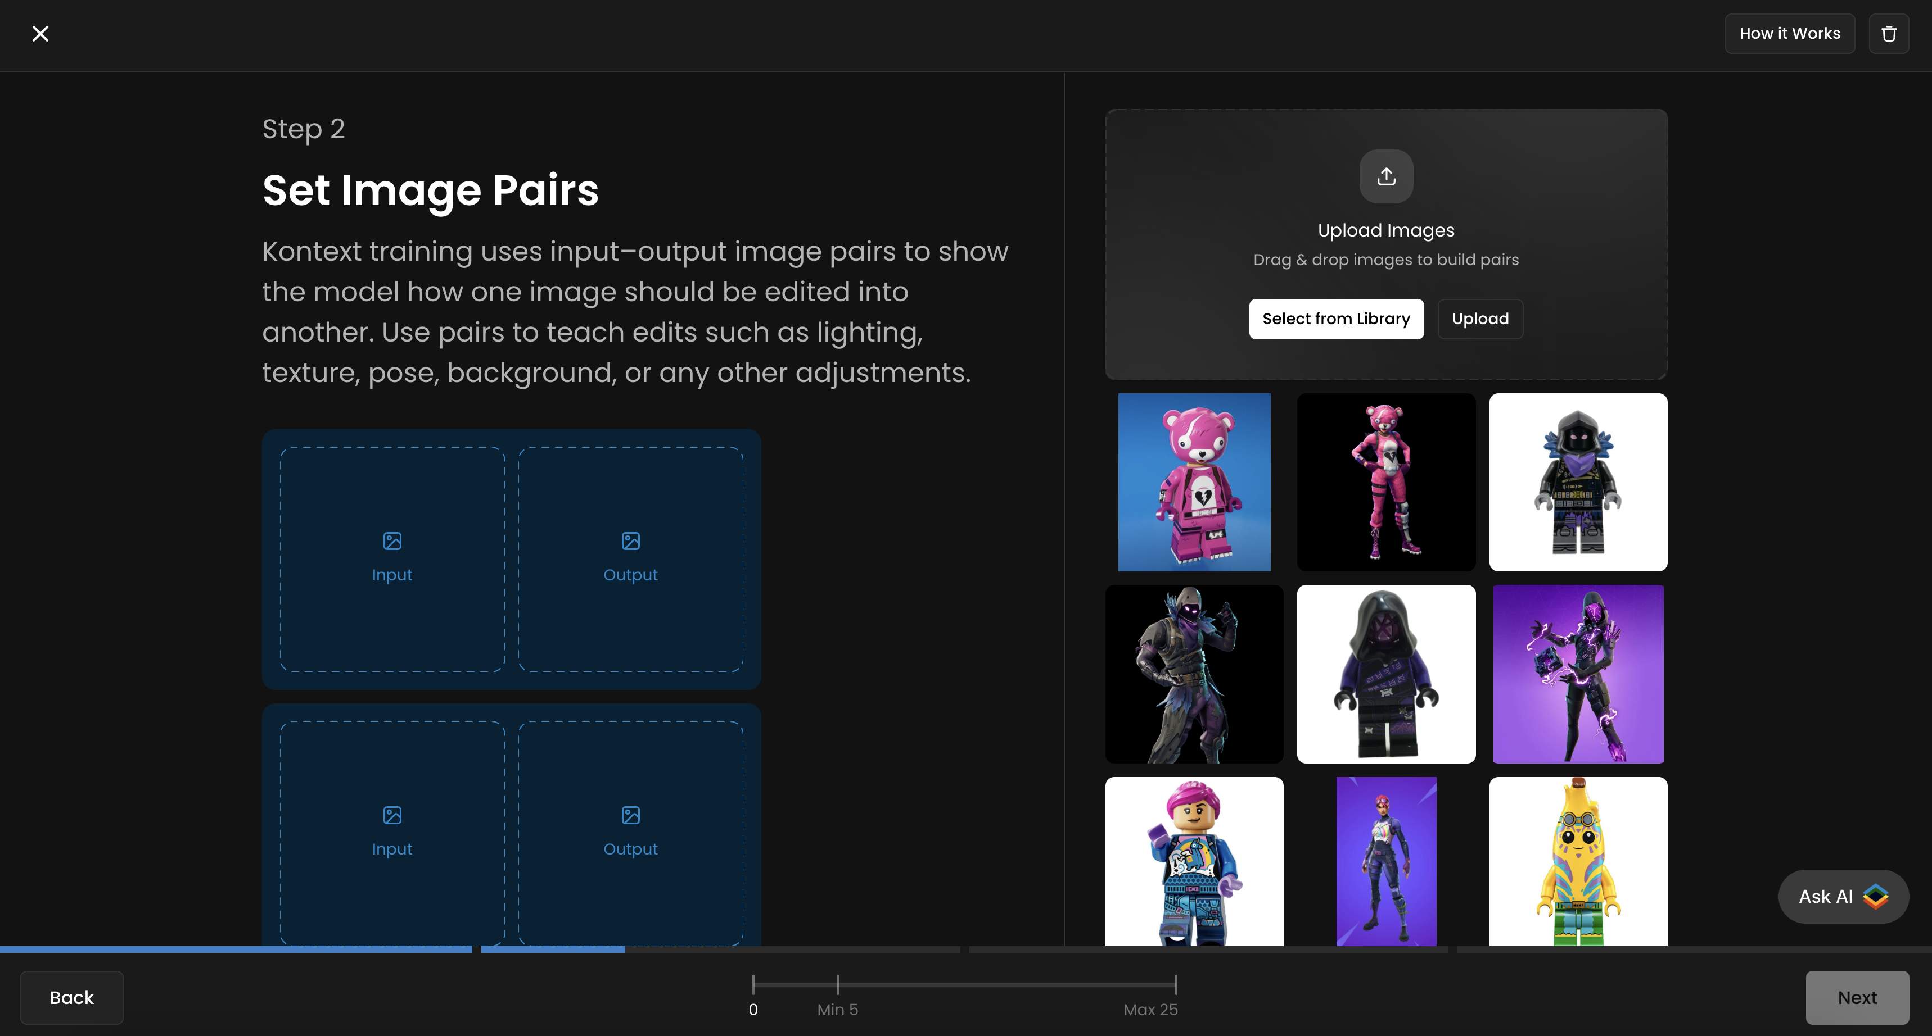Select pink LEGO bear thumbnail
This screenshot has width=1932, height=1036.
point(1194,482)
